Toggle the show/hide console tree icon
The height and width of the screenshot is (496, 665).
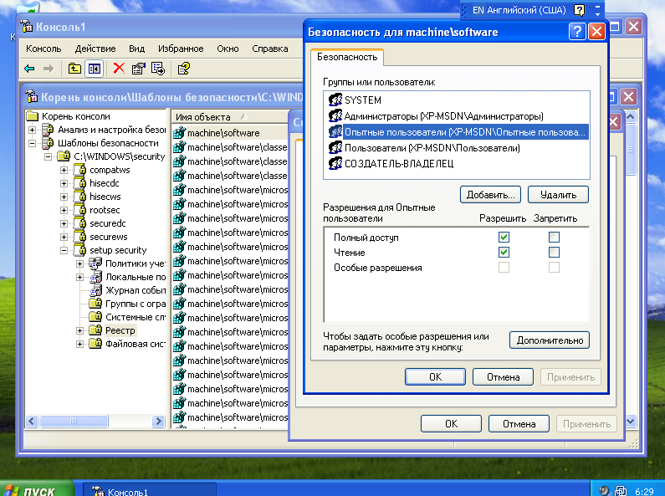tap(95, 69)
